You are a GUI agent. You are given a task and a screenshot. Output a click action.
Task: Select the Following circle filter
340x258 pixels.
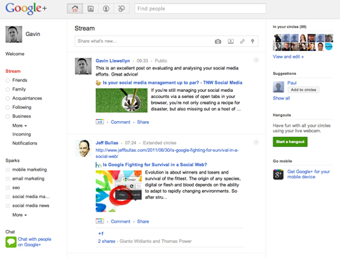pyautogui.click(x=22, y=107)
